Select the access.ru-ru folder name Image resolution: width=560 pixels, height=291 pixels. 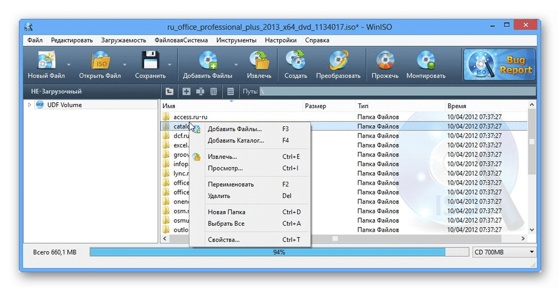[x=190, y=117]
